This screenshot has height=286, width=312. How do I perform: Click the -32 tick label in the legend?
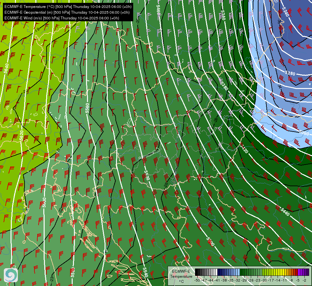[237, 280]
